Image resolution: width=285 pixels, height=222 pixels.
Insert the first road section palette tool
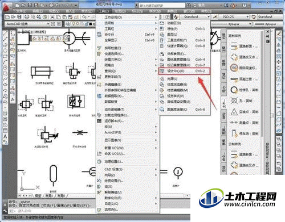pyautogui.click(x=244, y=46)
